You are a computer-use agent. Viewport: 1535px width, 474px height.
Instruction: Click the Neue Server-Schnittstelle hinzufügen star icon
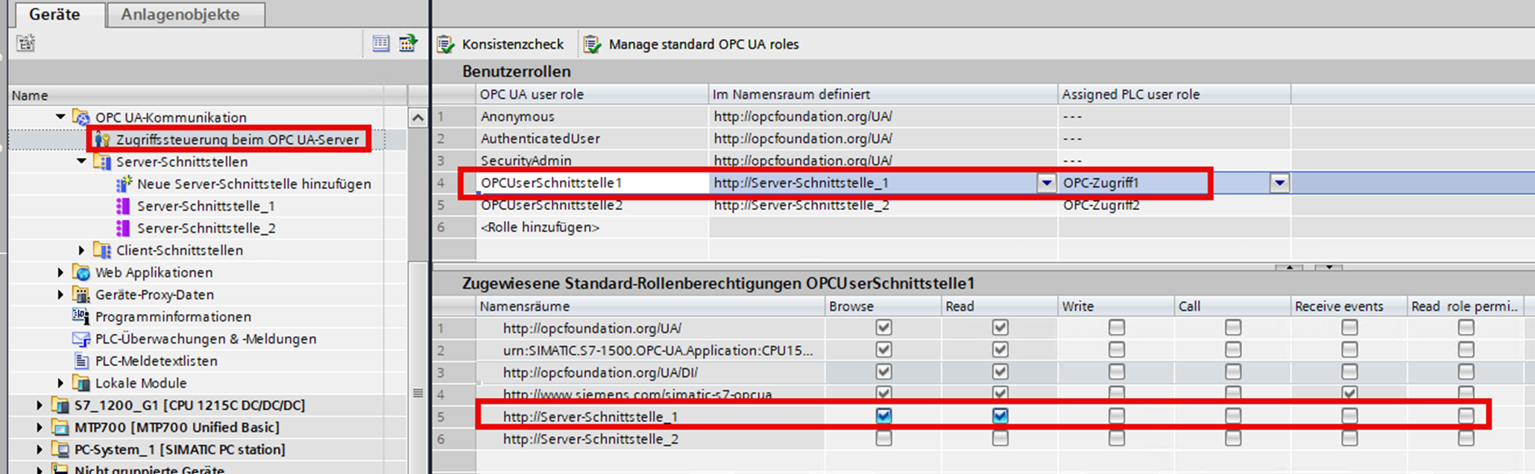tap(124, 183)
